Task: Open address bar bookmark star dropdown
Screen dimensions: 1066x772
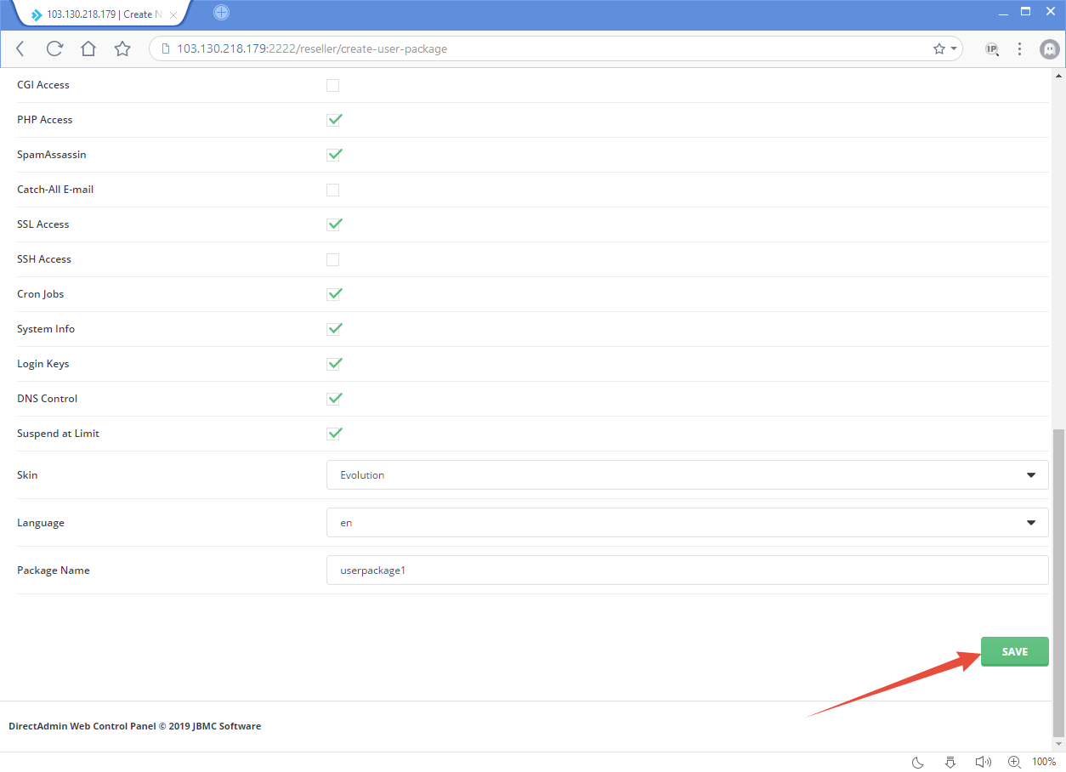Action: coord(945,48)
